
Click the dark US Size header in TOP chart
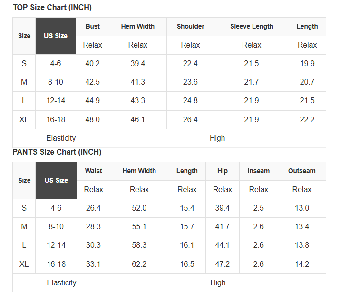pos(56,36)
